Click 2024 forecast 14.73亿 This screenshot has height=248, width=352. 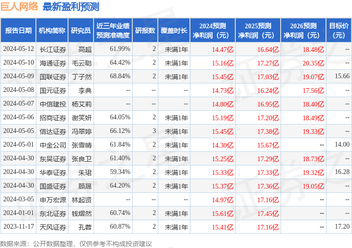coord(223,91)
